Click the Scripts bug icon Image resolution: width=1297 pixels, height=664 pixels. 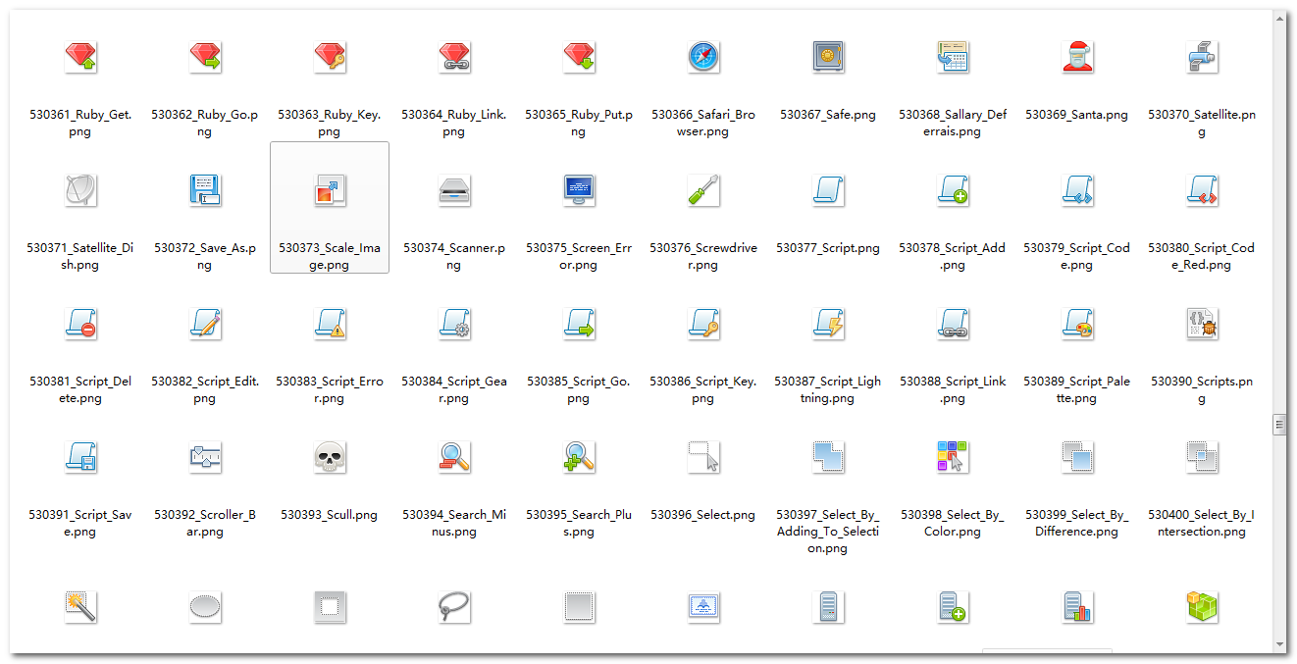[x=1202, y=324]
